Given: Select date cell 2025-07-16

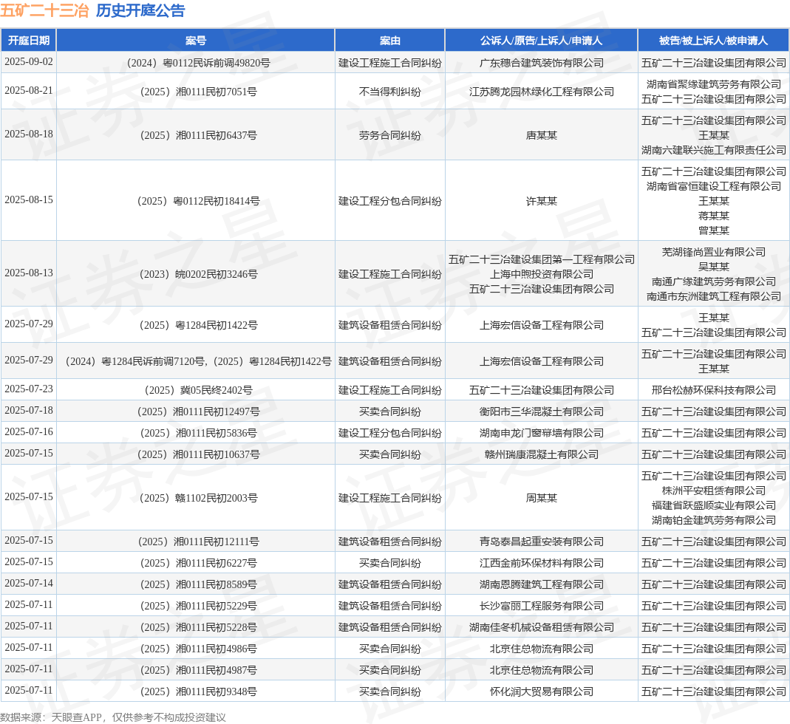Looking at the screenshot, I should 29,431.
